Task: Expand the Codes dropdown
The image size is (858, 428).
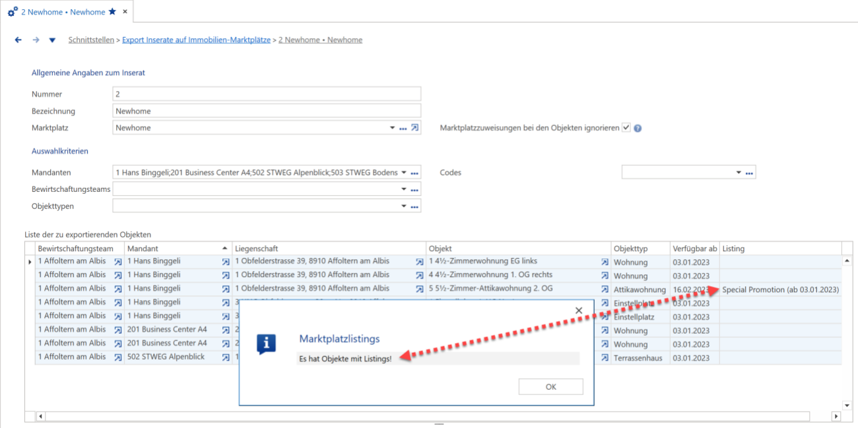Action: 739,173
